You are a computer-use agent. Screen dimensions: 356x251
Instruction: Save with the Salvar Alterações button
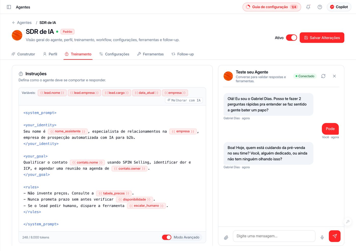[322, 38]
